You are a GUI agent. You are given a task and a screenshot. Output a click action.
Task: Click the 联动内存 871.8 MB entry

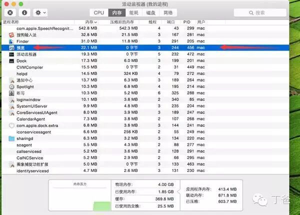[x=211, y=195]
